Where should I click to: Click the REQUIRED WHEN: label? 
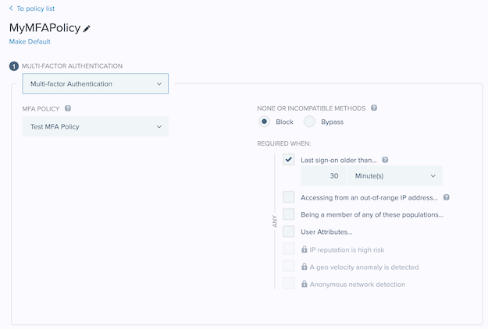(284, 143)
